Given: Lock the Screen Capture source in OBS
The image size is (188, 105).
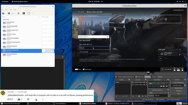Looking at the screenshot, I should pyautogui.click(x=146, y=85).
